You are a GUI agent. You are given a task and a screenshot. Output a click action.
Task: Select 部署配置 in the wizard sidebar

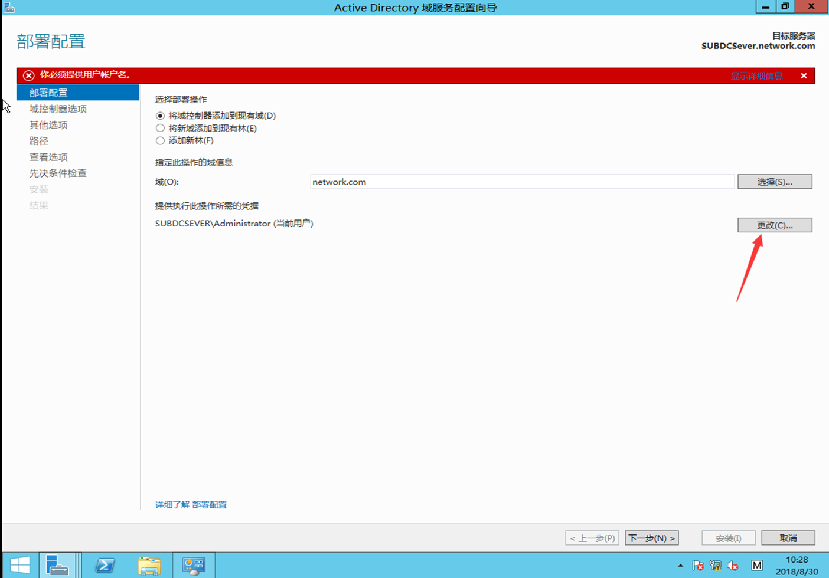pyautogui.click(x=78, y=93)
